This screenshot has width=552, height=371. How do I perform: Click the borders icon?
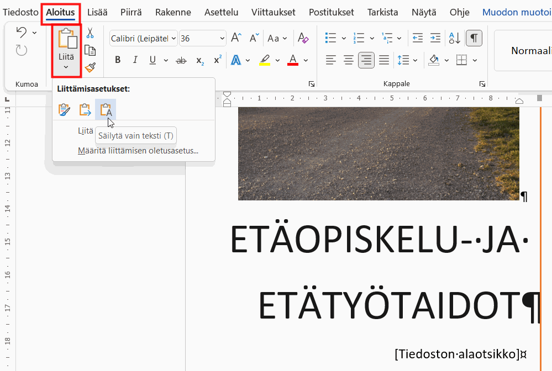(461, 60)
